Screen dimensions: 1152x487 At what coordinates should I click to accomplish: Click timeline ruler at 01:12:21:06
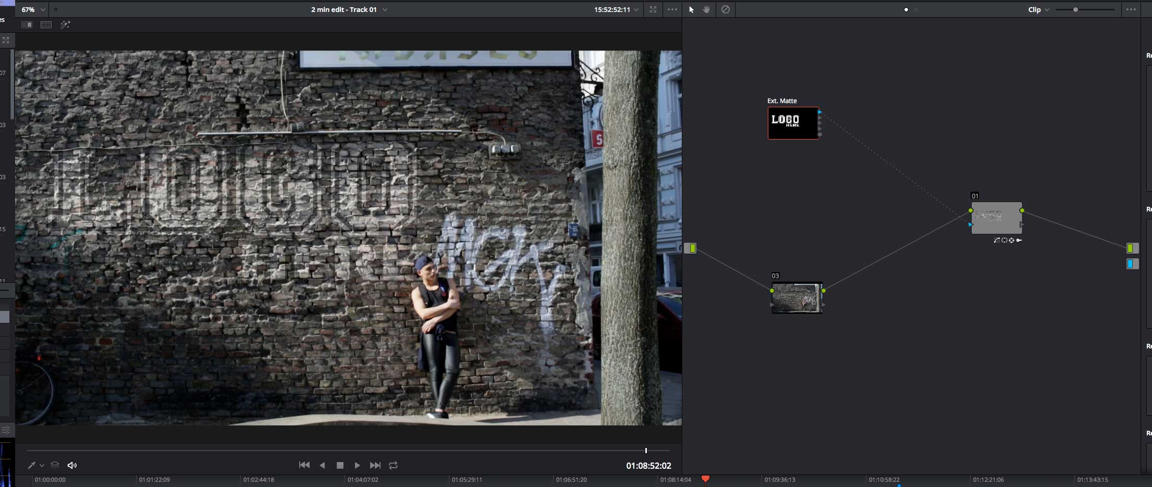coord(988,480)
